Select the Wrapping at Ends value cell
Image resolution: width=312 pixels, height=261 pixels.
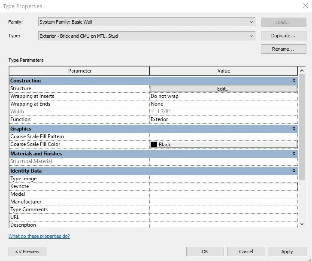224,104
